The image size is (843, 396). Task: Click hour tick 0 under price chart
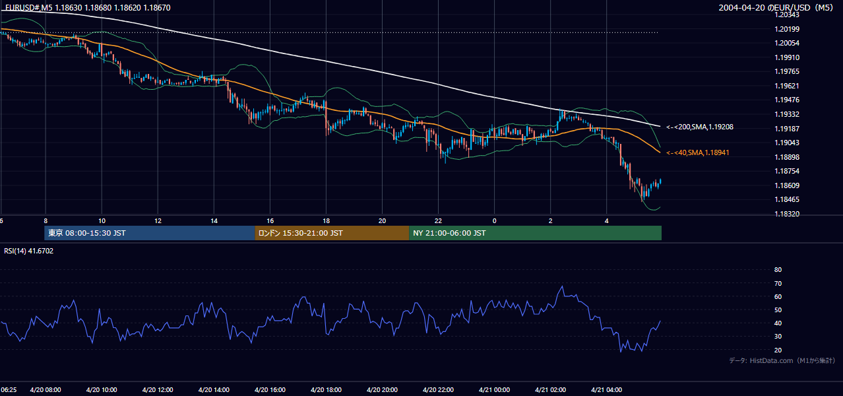click(x=494, y=220)
